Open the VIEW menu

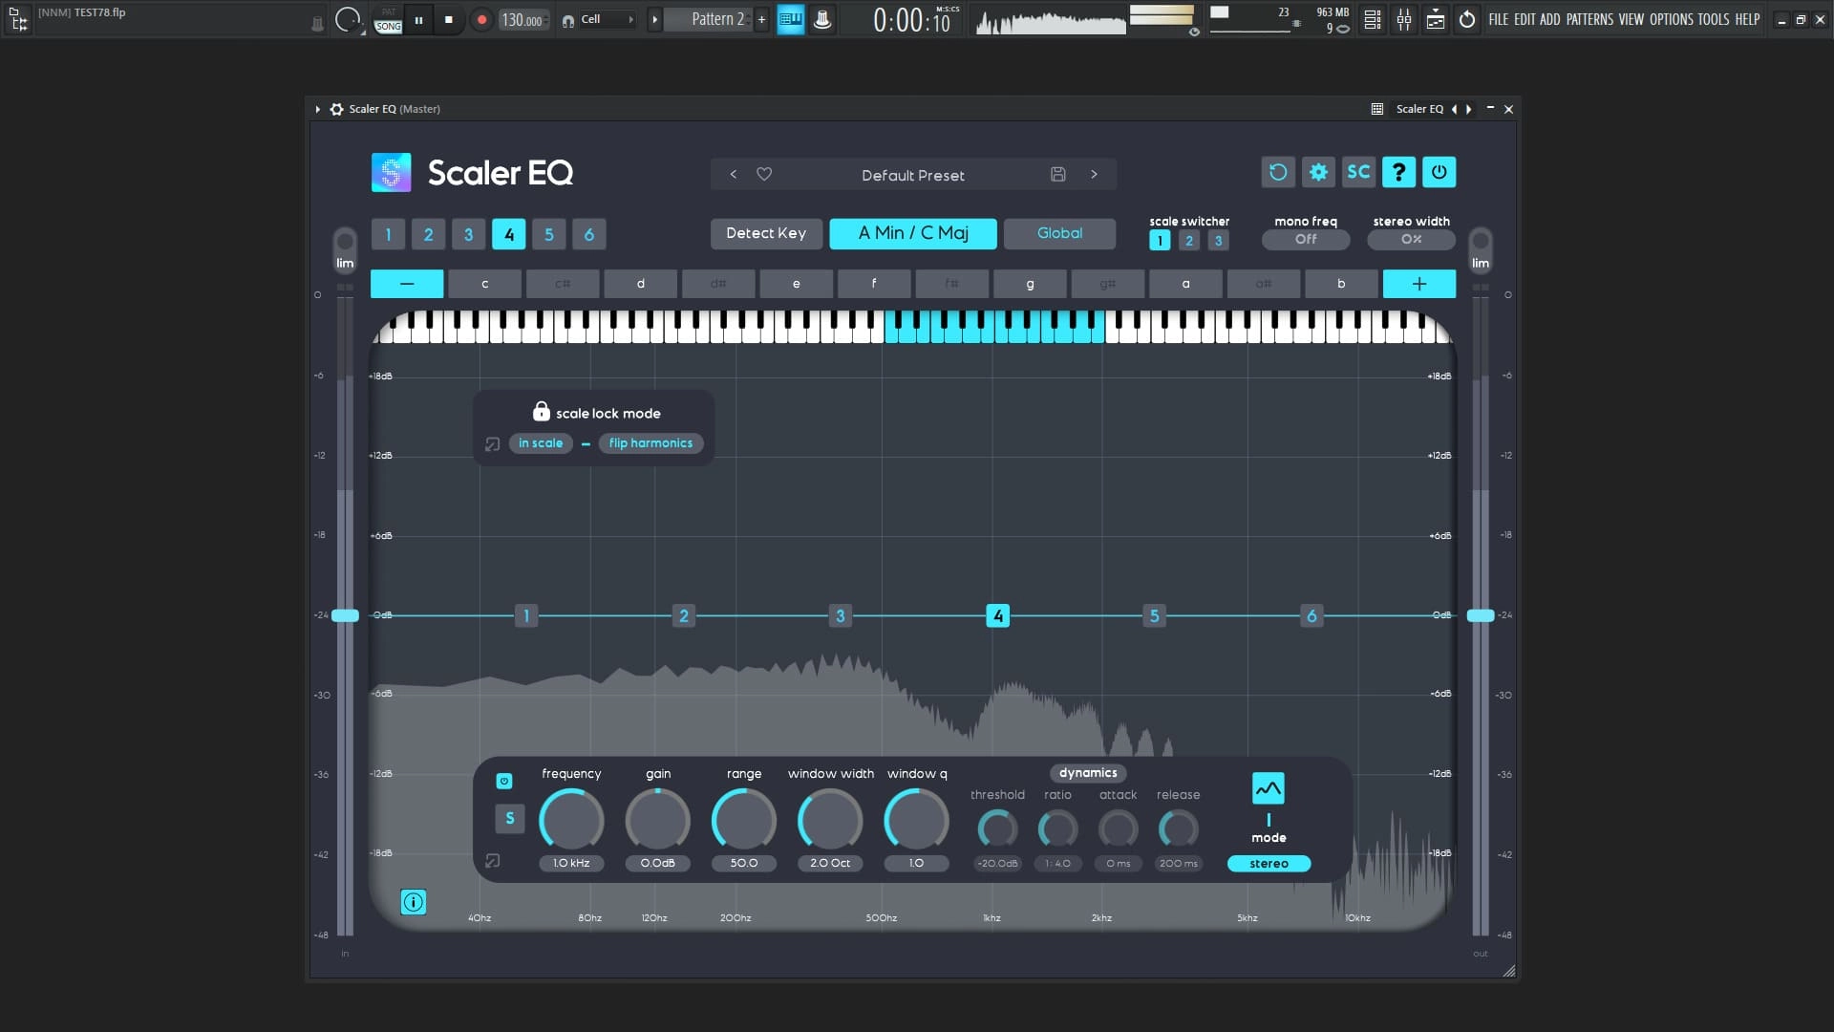(x=1631, y=19)
